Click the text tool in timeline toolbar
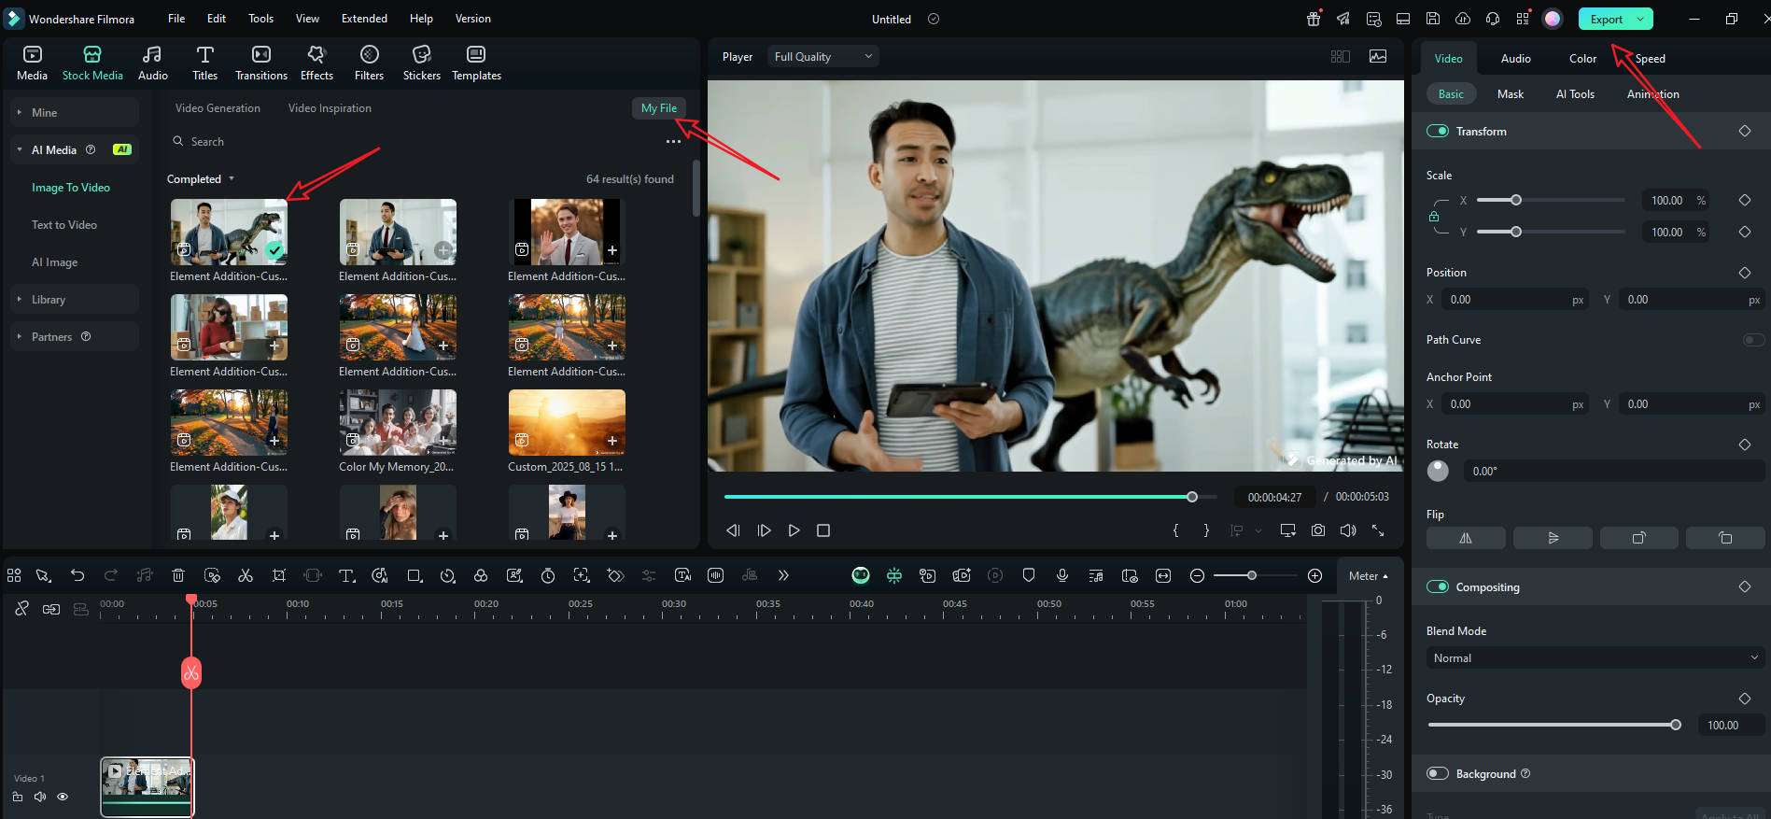The height and width of the screenshot is (819, 1771). pos(346,575)
